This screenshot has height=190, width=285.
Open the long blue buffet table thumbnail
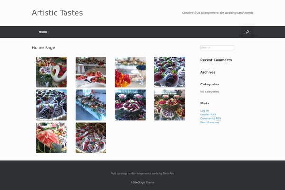pos(91,105)
